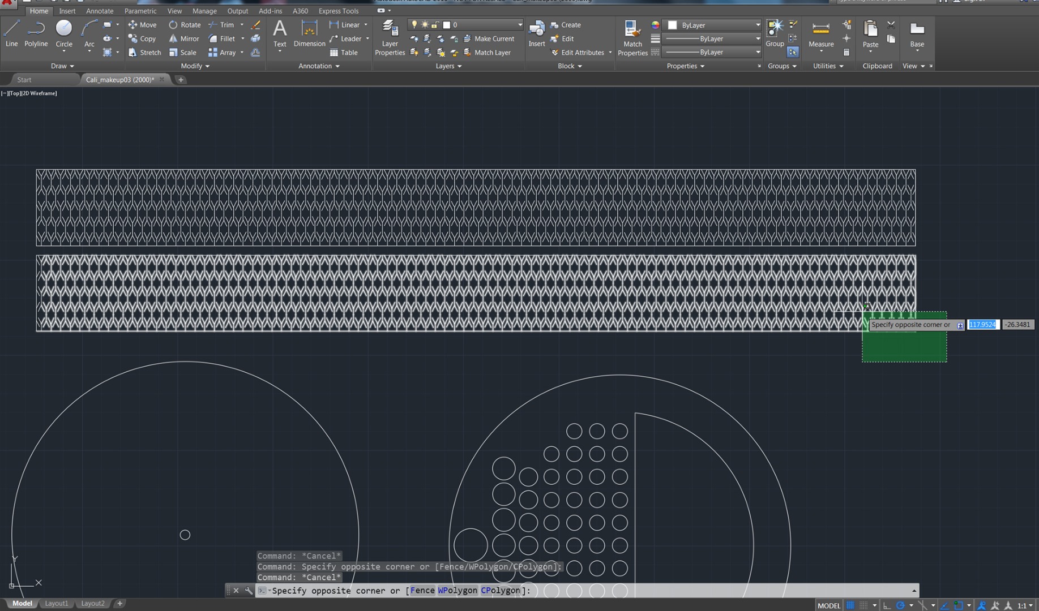This screenshot has height=611, width=1039.
Task: Click the Mirror tool
Action: (183, 38)
